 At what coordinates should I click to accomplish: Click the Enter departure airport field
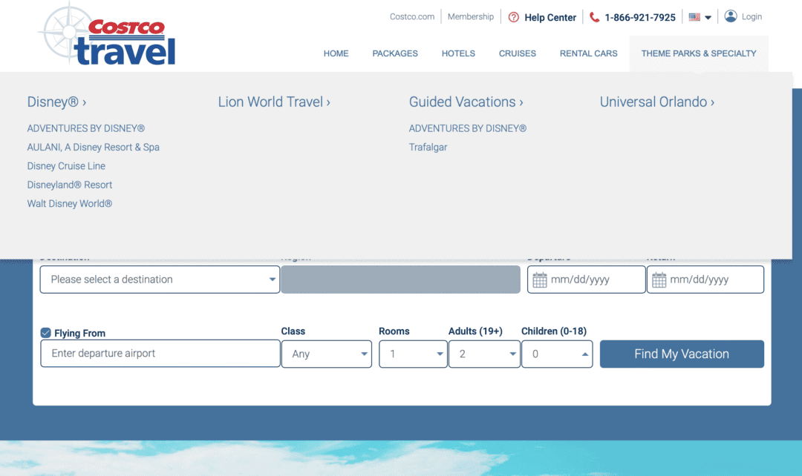(160, 354)
